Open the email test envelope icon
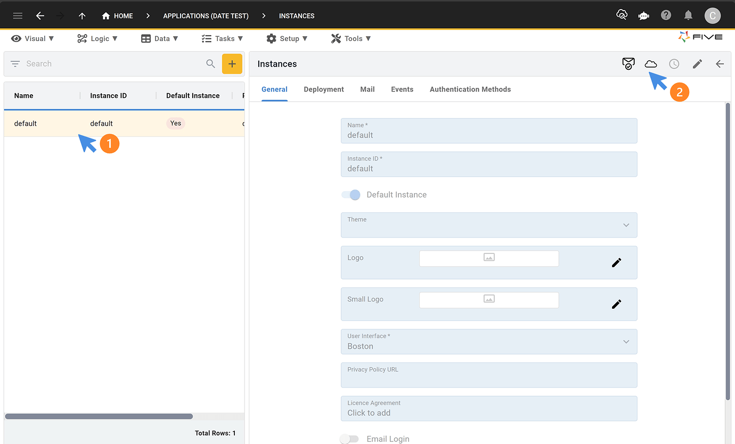The image size is (735, 444). click(x=628, y=63)
